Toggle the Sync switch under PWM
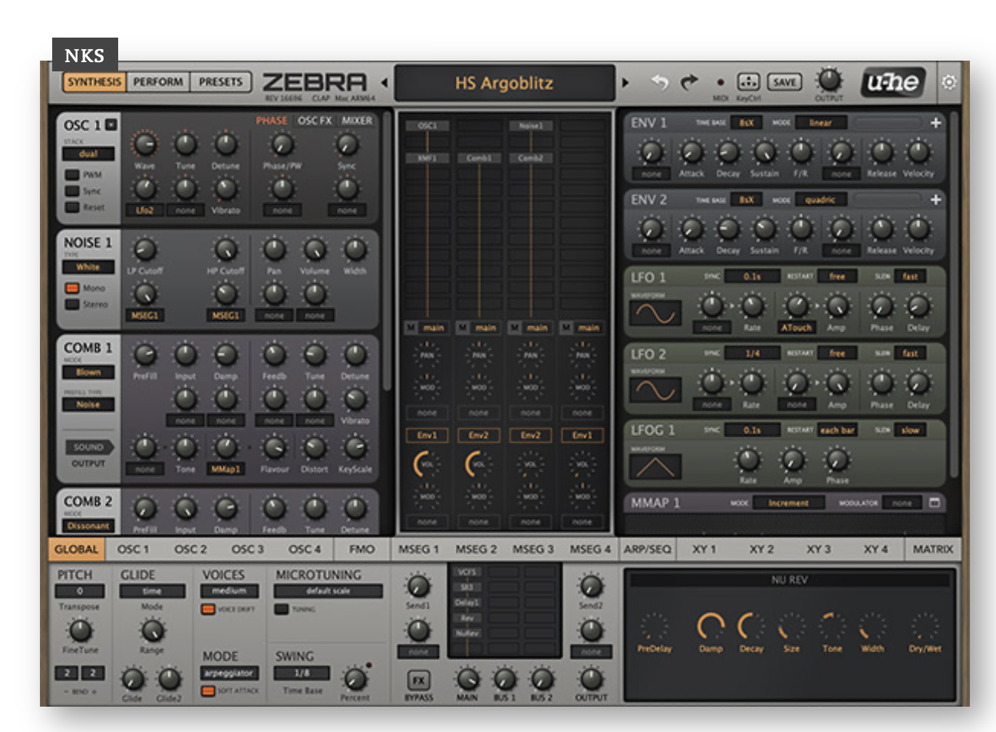996x732 pixels. coord(72,191)
